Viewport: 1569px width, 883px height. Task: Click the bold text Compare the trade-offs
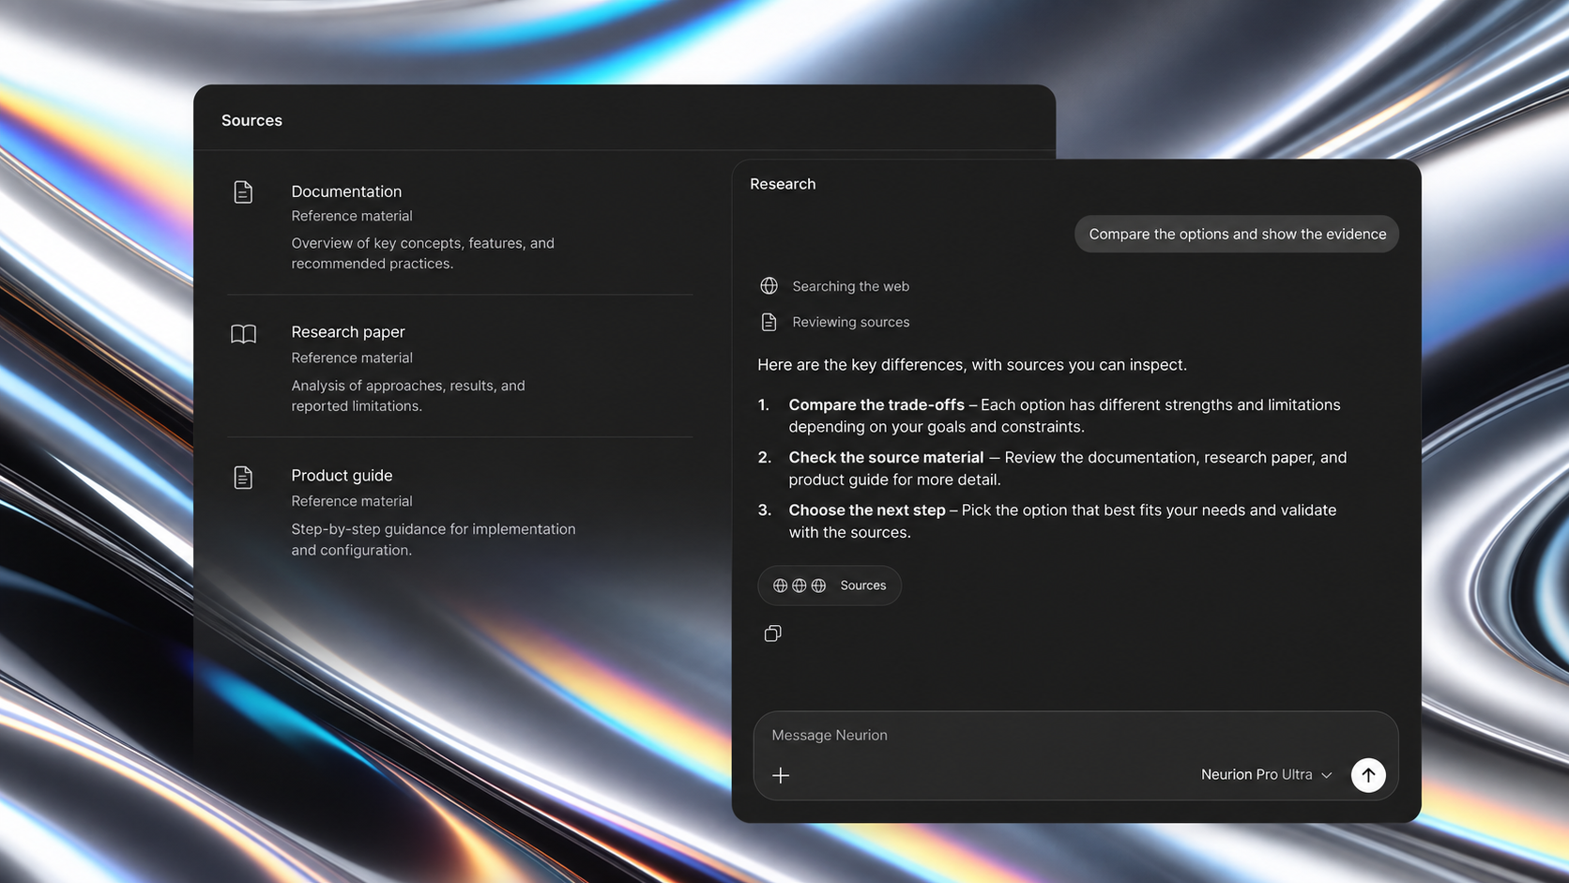tap(876, 404)
